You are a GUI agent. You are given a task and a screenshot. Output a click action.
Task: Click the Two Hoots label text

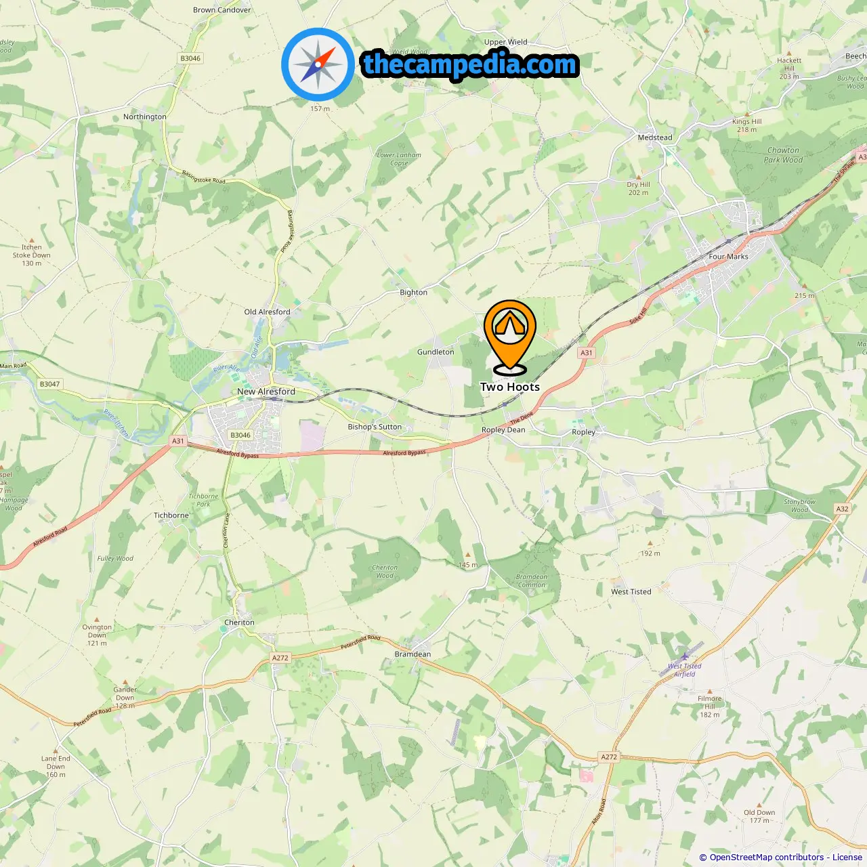click(510, 387)
